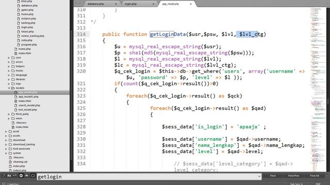Close the database.php tab
Image resolution: width=330 pixels, height=185 pixels.
tap(116, 4)
